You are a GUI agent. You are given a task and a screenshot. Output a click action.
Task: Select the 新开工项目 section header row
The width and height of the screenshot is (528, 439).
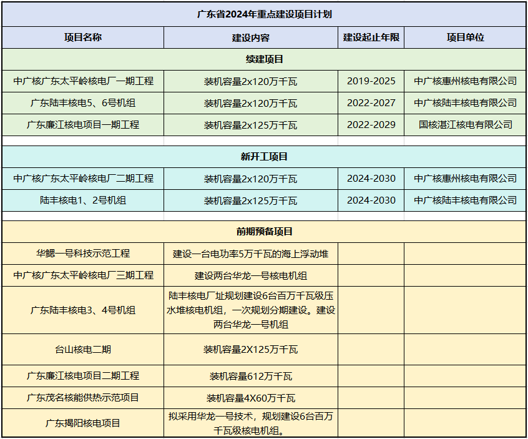264,157
